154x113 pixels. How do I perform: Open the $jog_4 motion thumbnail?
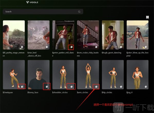pos(138,74)
